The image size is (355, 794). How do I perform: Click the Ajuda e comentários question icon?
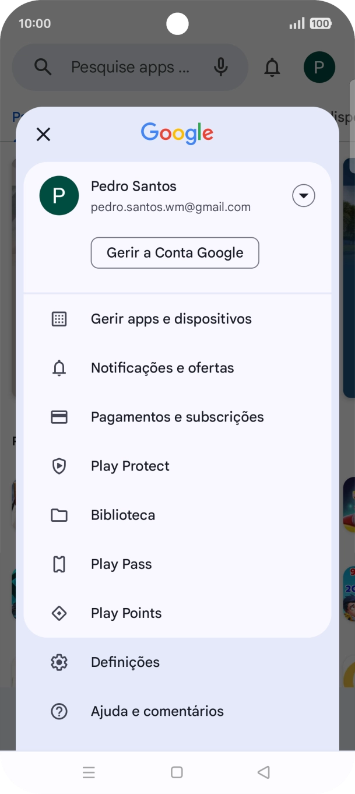(59, 711)
